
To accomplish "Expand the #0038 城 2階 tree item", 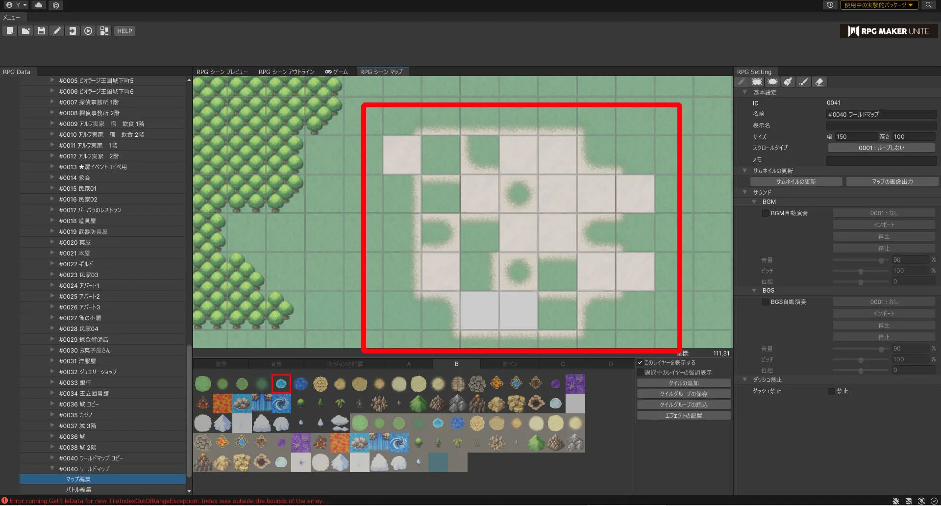I will 52,447.
